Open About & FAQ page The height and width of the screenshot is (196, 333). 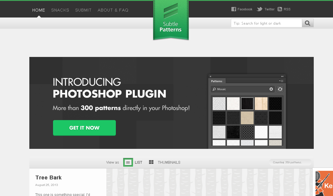pyautogui.click(x=113, y=10)
